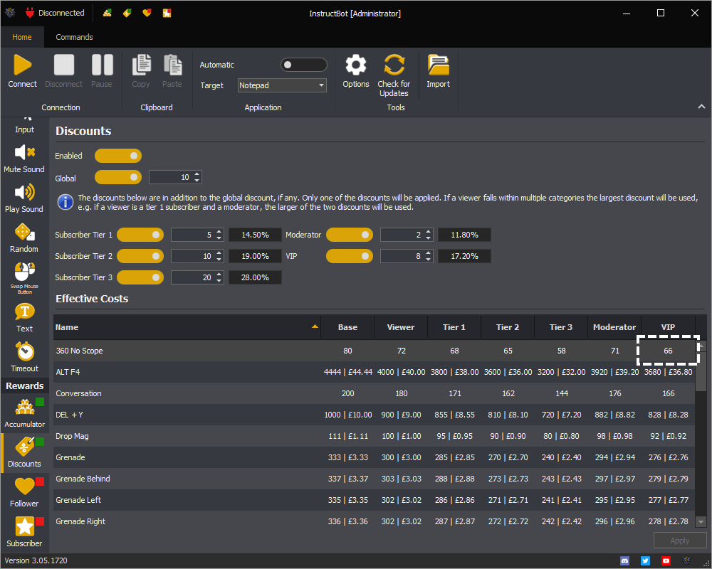Sort by the Moderator column header
The height and width of the screenshot is (569, 712).
pos(614,327)
